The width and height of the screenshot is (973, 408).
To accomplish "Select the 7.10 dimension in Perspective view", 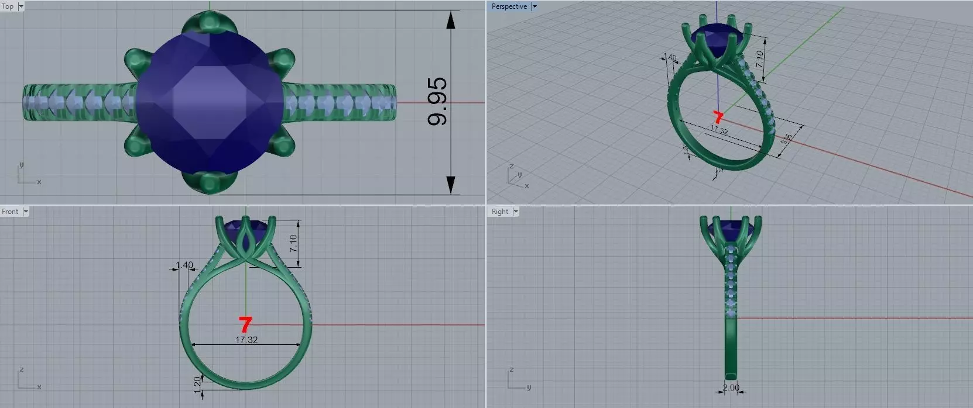I will tap(759, 59).
